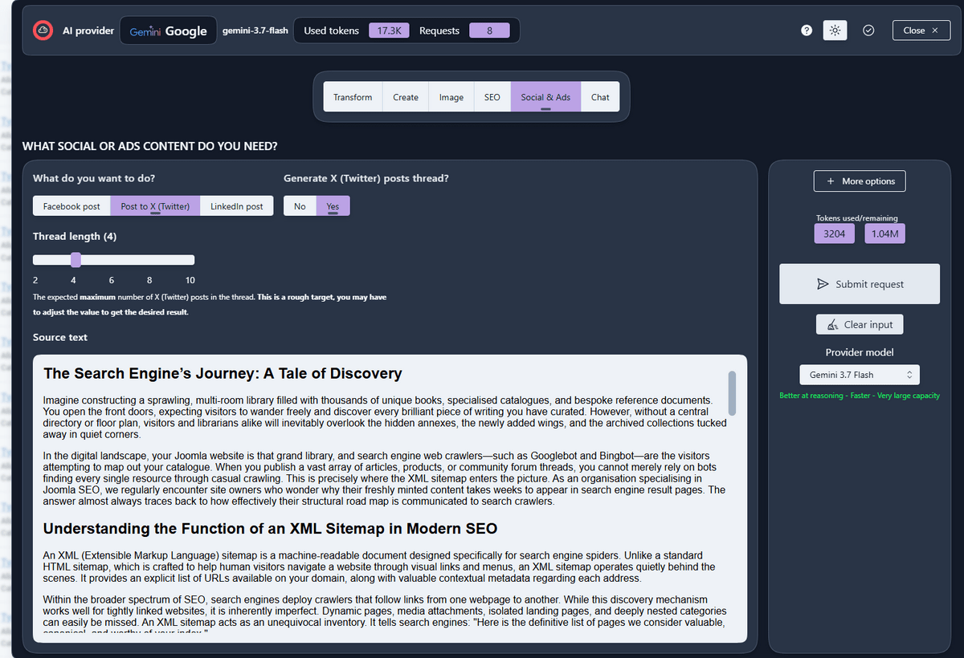Click the circled checkmark icon in header
964x658 pixels.
(868, 30)
